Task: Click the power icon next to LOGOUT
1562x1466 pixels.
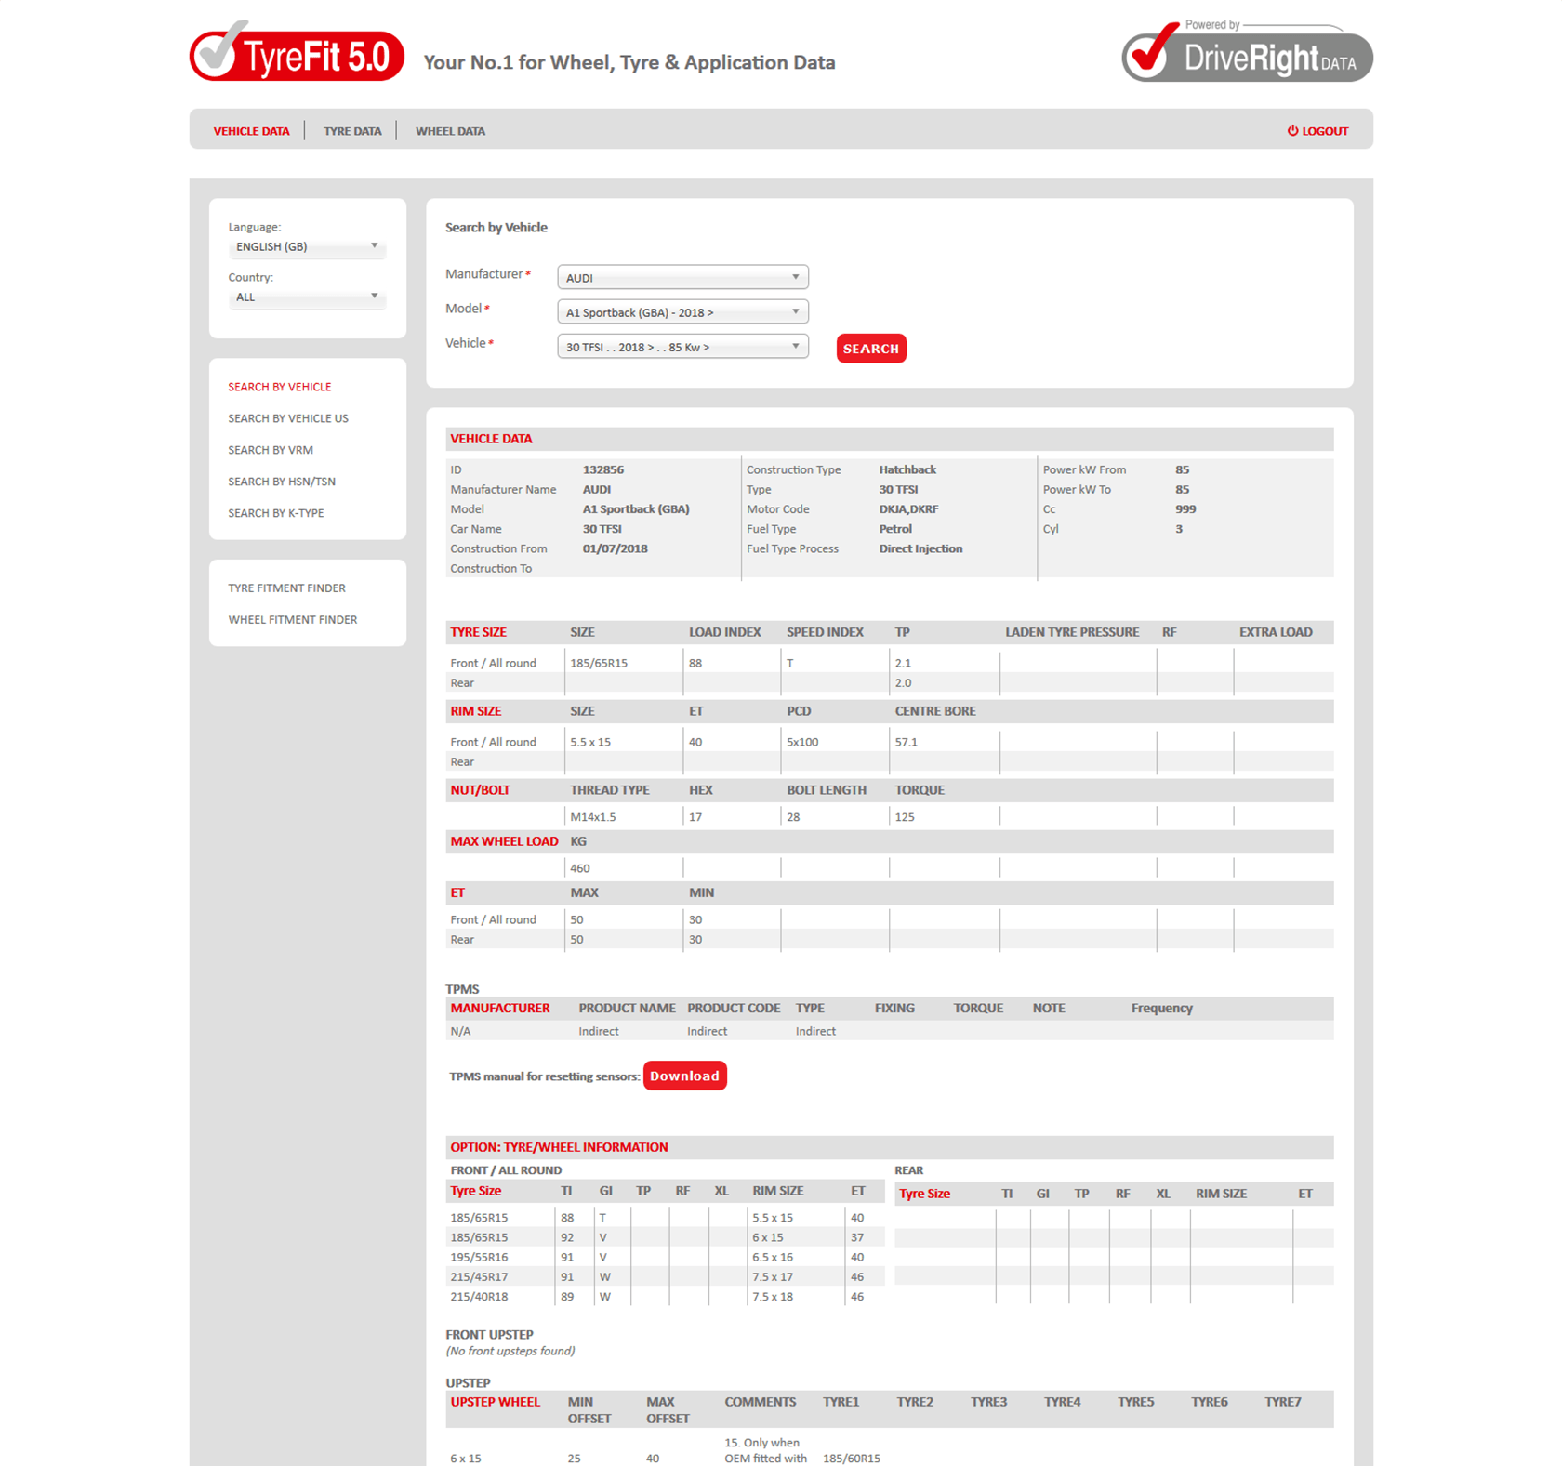Action: 1292,131
